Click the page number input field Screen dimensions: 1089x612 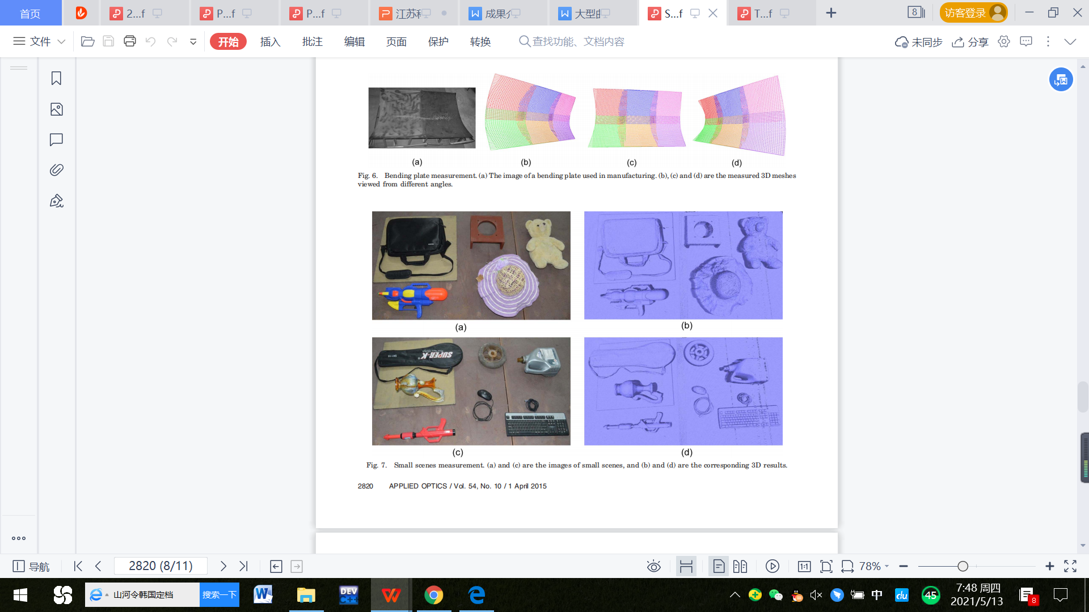pyautogui.click(x=161, y=566)
